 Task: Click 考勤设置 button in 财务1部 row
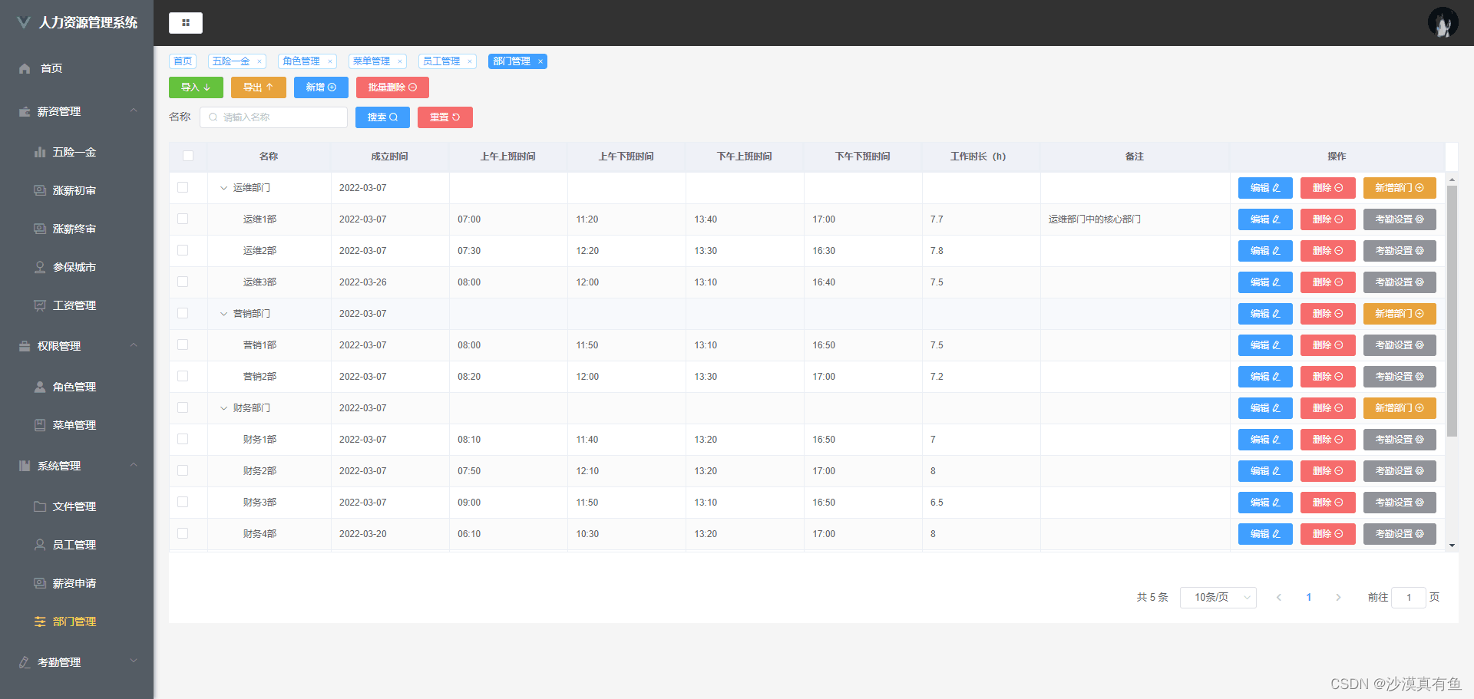pyautogui.click(x=1400, y=440)
